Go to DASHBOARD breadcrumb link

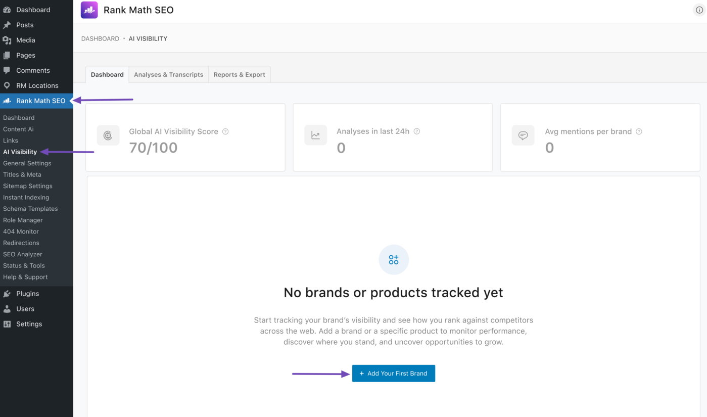coord(100,38)
